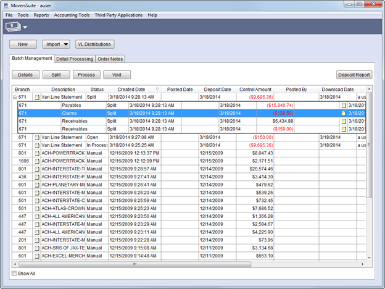The width and height of the screenshot is (385, 289).
Task: Click the cash receipts module icon
Action: pyautogui.click(x=14, y=27)
